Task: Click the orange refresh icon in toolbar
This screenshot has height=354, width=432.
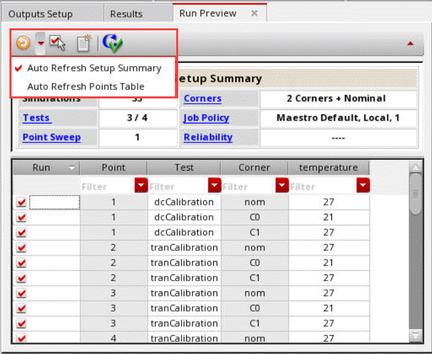Action: (24, 43)
